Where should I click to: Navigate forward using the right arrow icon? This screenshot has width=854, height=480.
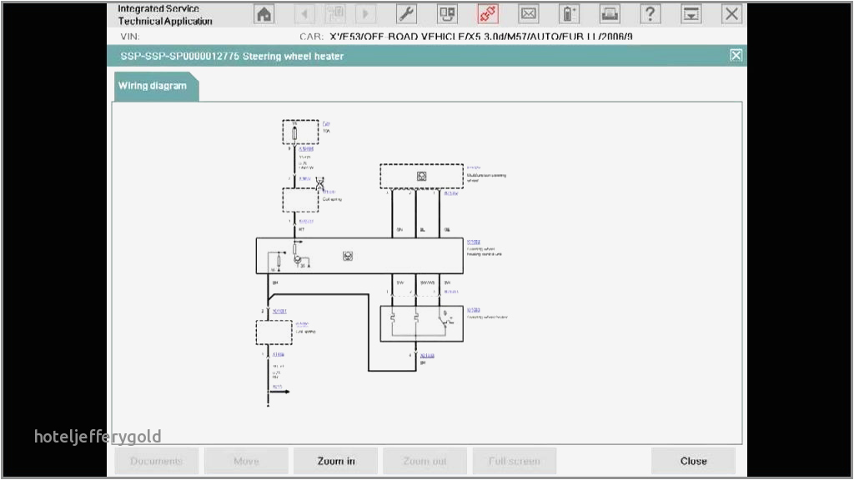pyautogui.click(x=365, y=13)
